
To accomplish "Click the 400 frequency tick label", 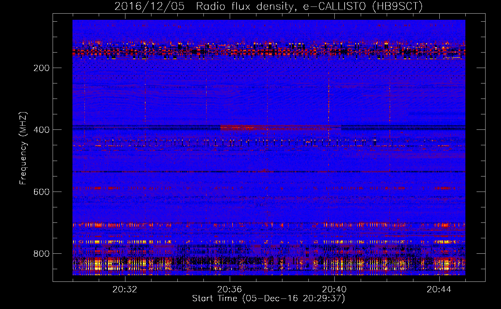I will pos(41,130).
